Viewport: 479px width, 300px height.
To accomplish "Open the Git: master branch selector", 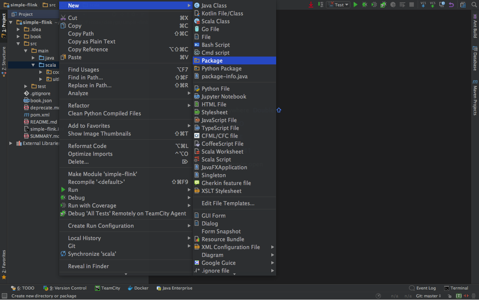I will (428, 296).
